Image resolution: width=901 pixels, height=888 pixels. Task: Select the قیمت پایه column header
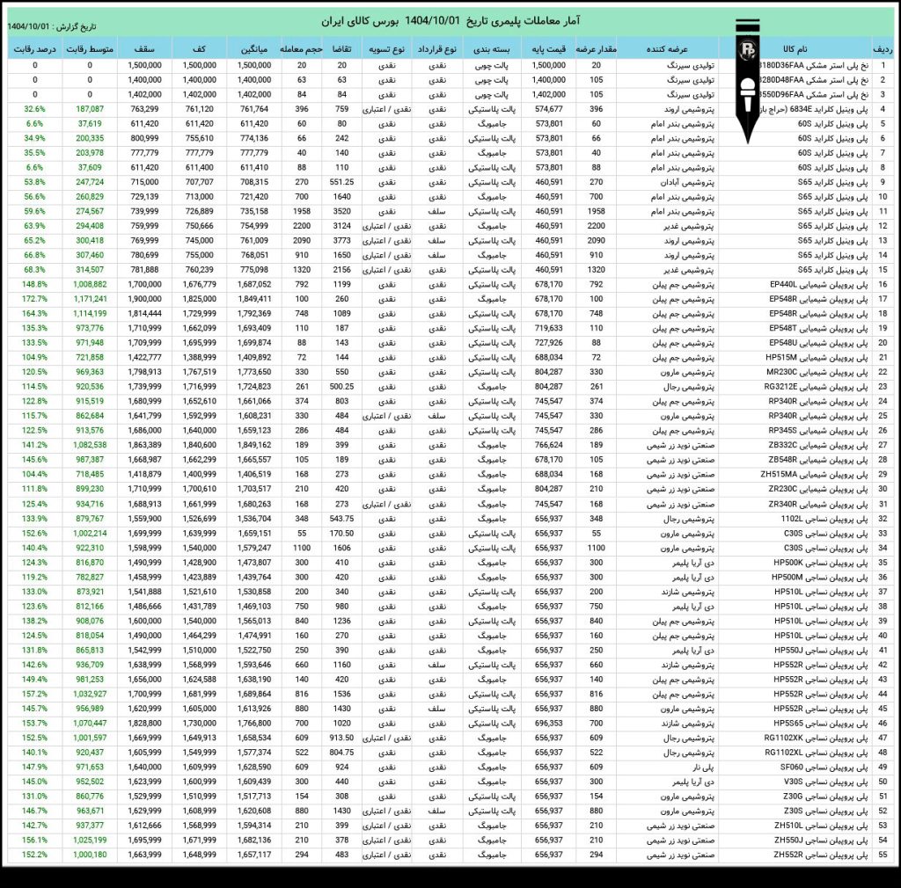548,49
